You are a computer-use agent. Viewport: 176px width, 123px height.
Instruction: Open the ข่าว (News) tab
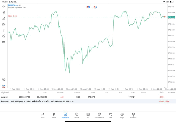(x=88, y=115)
